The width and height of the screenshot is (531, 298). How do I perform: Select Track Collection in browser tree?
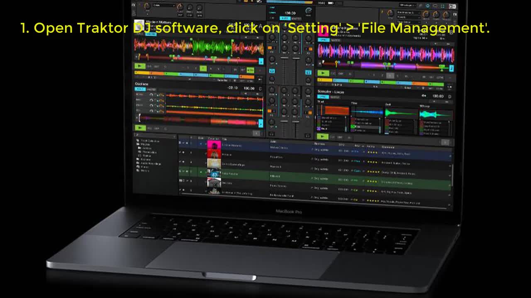[x=150, y=141]
